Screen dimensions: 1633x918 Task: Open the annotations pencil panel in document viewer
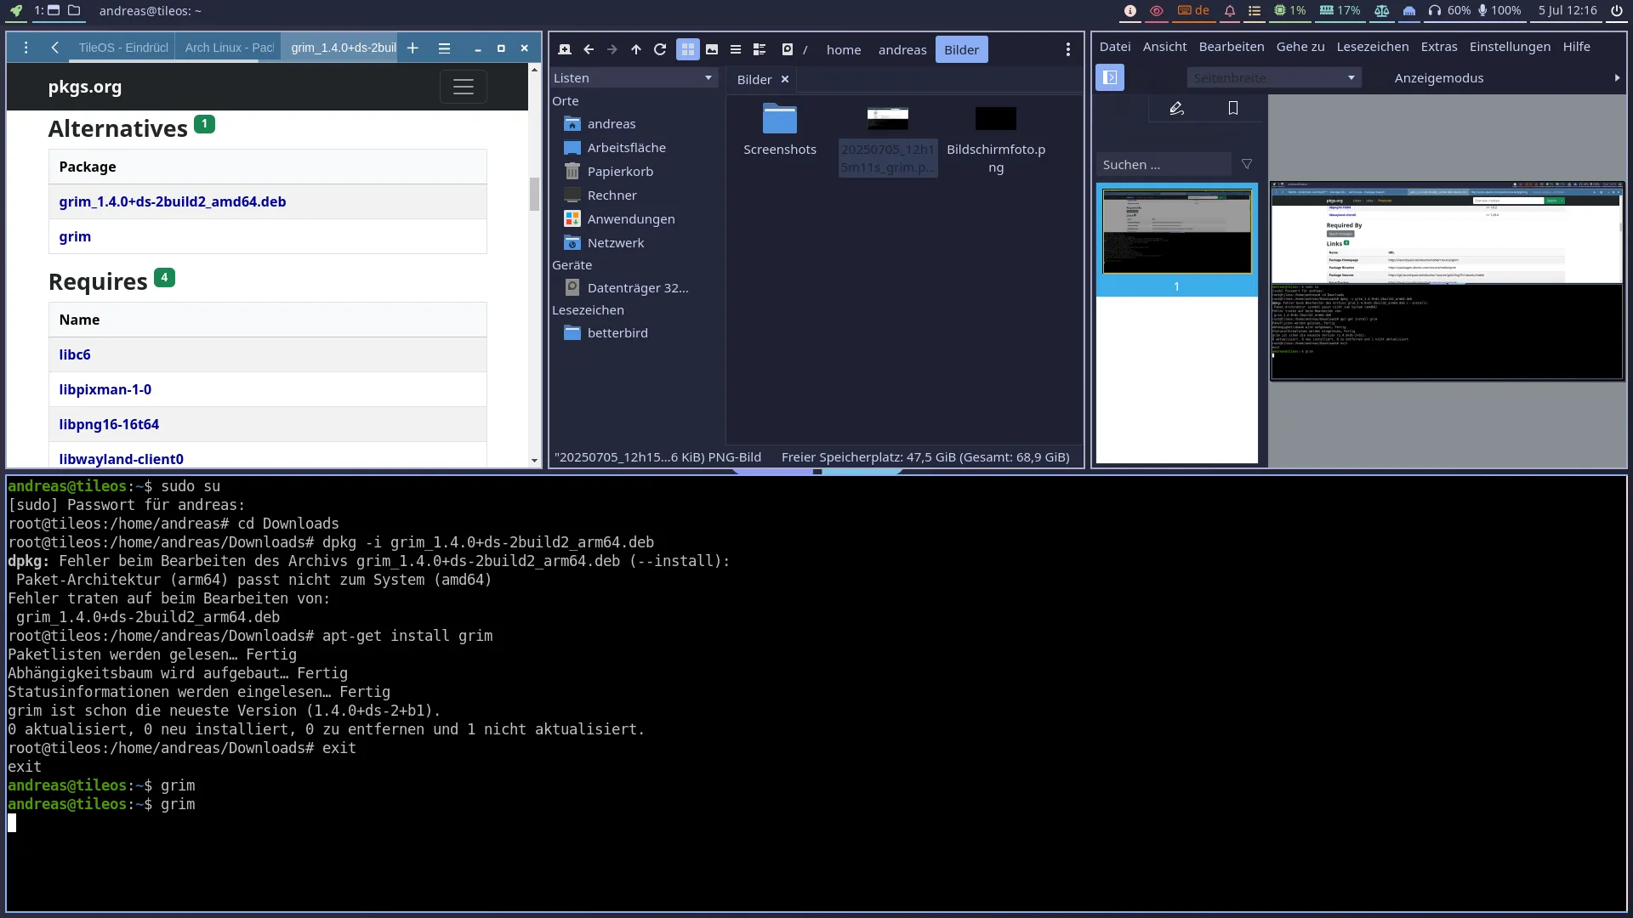(x=1176, y=108)
